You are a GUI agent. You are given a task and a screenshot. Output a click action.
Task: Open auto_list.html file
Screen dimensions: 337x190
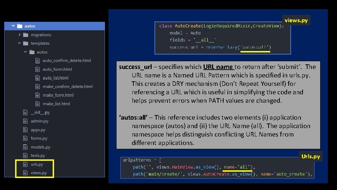point(55,78)
